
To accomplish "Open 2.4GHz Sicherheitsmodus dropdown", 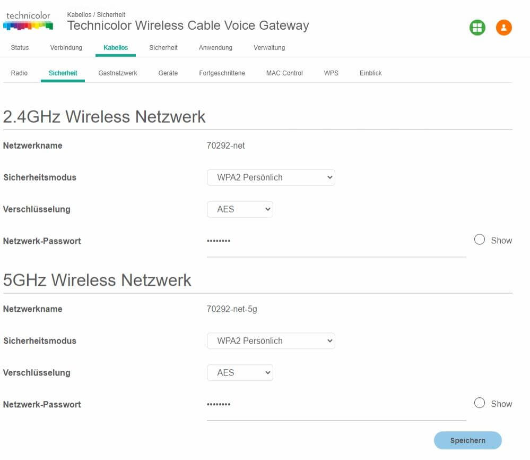I will click(x=271, y=177).
